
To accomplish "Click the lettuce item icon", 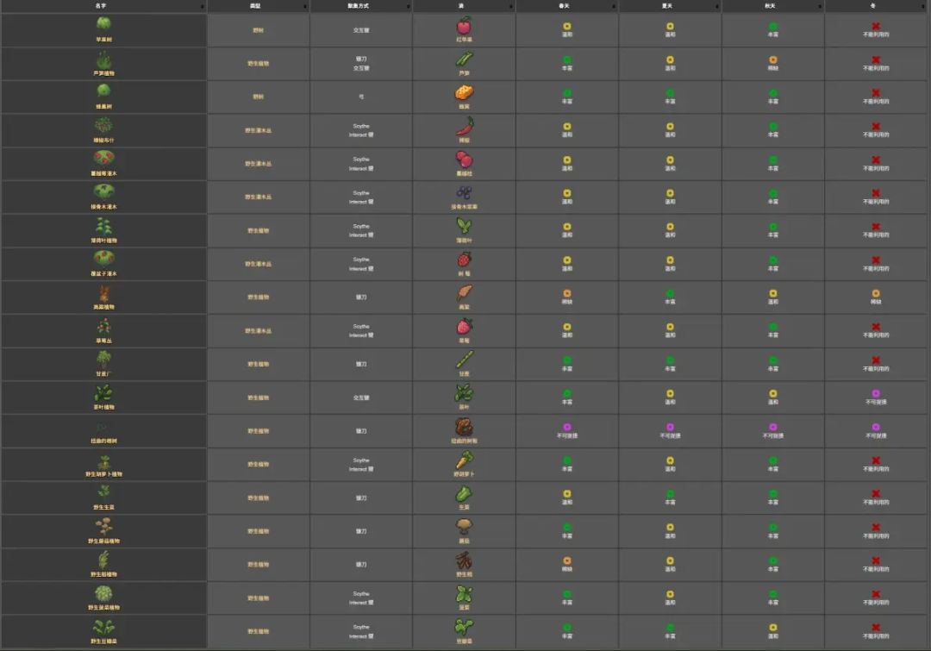I will (x=464, y=493).
